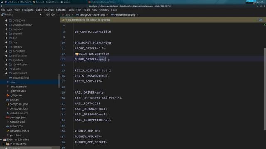Viewport: 266px width, 149px height.
Task: Select the tijsverkoyen folder
Action: (x=20, y=65)
